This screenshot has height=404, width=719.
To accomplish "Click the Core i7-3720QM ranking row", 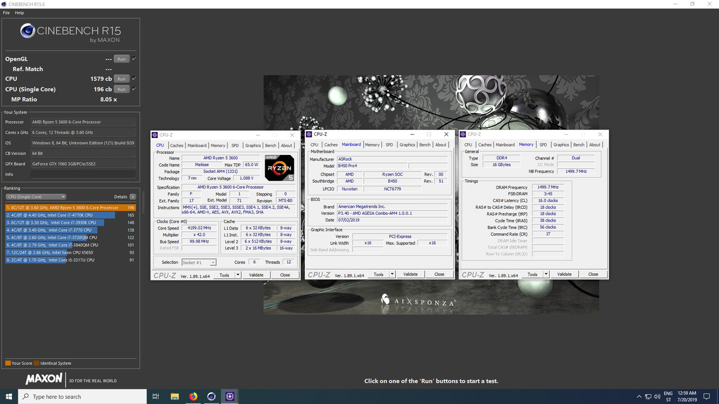I will click(71, 237).
